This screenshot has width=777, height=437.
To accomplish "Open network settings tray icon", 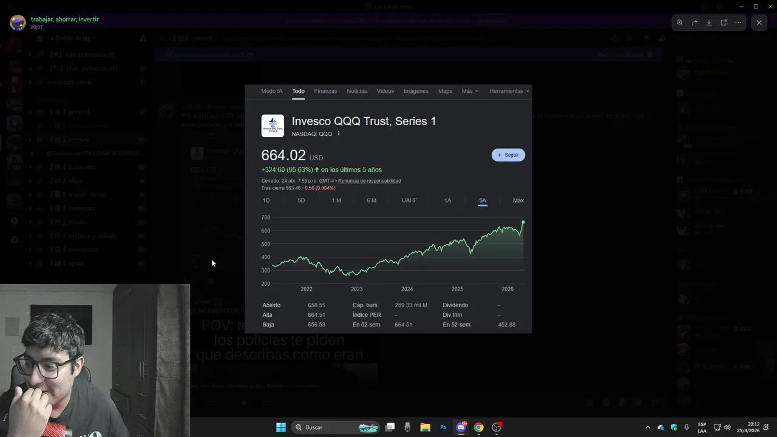I will (717, 427).
